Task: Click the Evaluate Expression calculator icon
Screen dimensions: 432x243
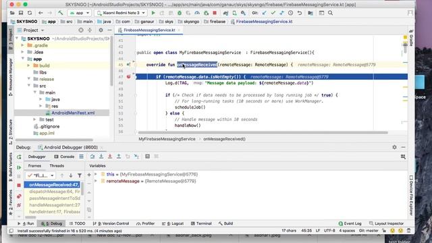Action: tap(147, 157)
